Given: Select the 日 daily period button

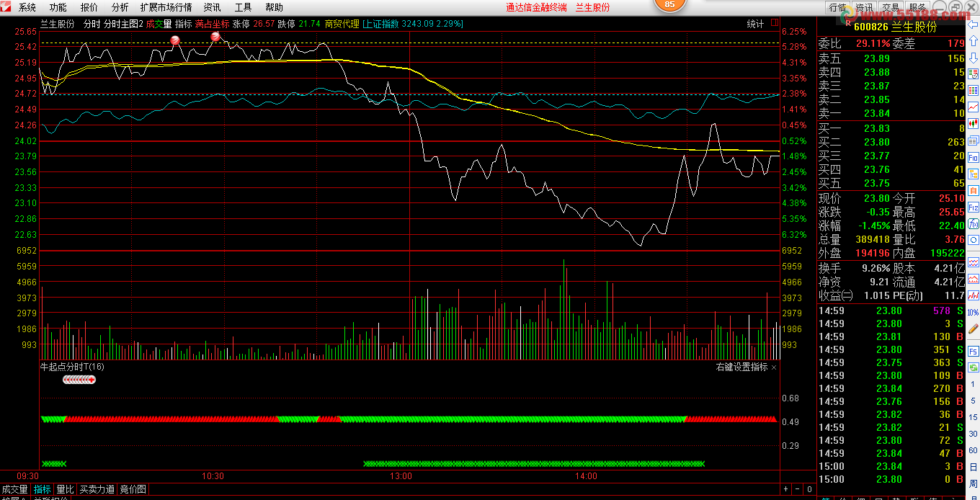Looking at the screenshot, I should [973, 466].
